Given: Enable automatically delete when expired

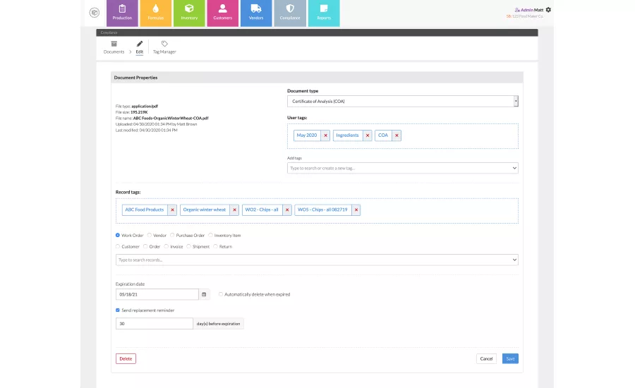Looking at the screenshot, I should tap(221, 294).
